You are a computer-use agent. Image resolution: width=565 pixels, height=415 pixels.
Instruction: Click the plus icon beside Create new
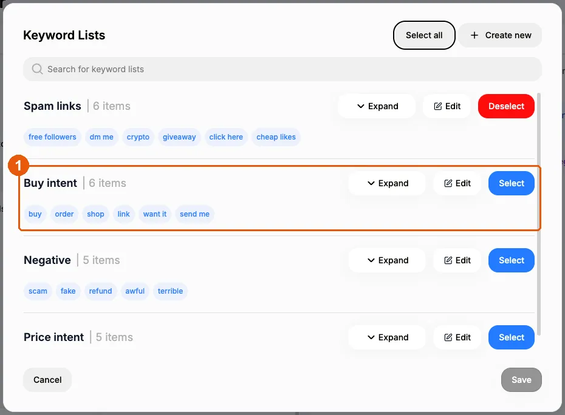tap(474, 35)
